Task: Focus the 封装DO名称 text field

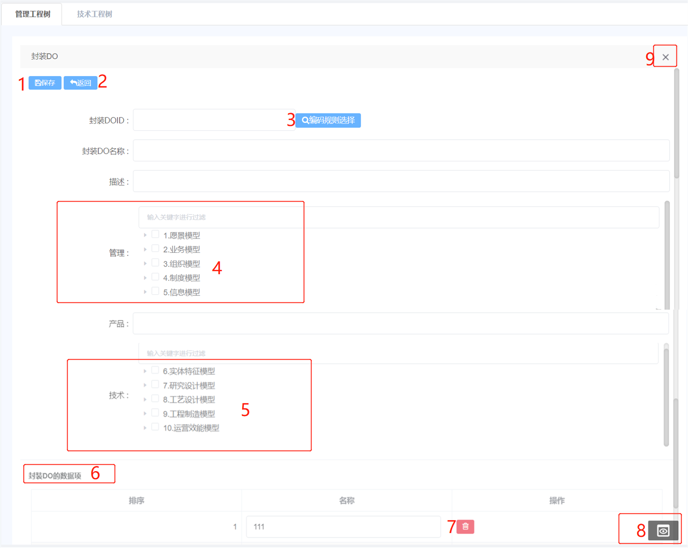Action: 401,151
